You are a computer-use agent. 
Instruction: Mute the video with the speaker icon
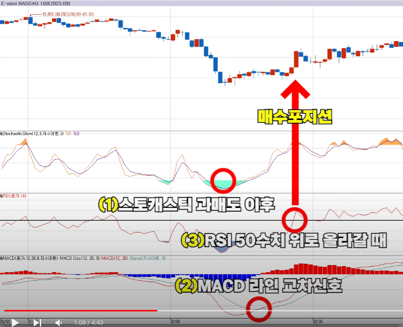(x=58, y=322)
